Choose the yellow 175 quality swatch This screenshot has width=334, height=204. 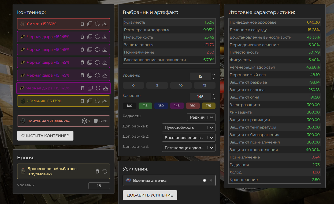[209, 106]
